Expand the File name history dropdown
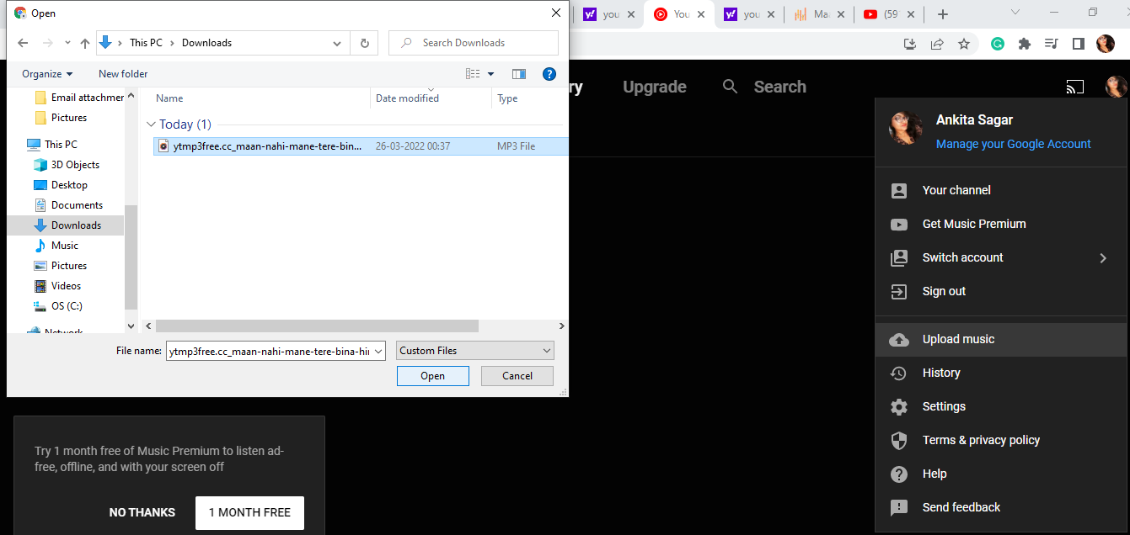 [x=378, y=351]
